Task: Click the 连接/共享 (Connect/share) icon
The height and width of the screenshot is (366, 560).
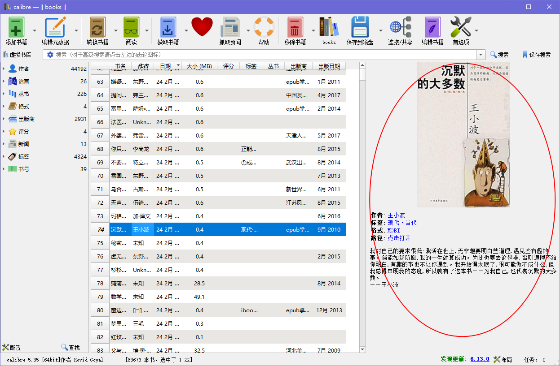Action: (400, 27)
